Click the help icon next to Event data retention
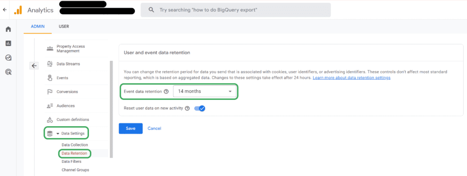Image resolution: width=467 pixels, height=176 pixels. point(166,92)
